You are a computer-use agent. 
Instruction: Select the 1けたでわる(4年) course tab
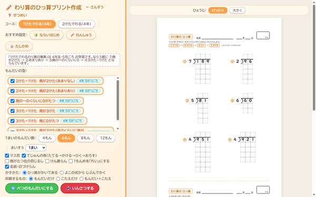click(37, 24)
